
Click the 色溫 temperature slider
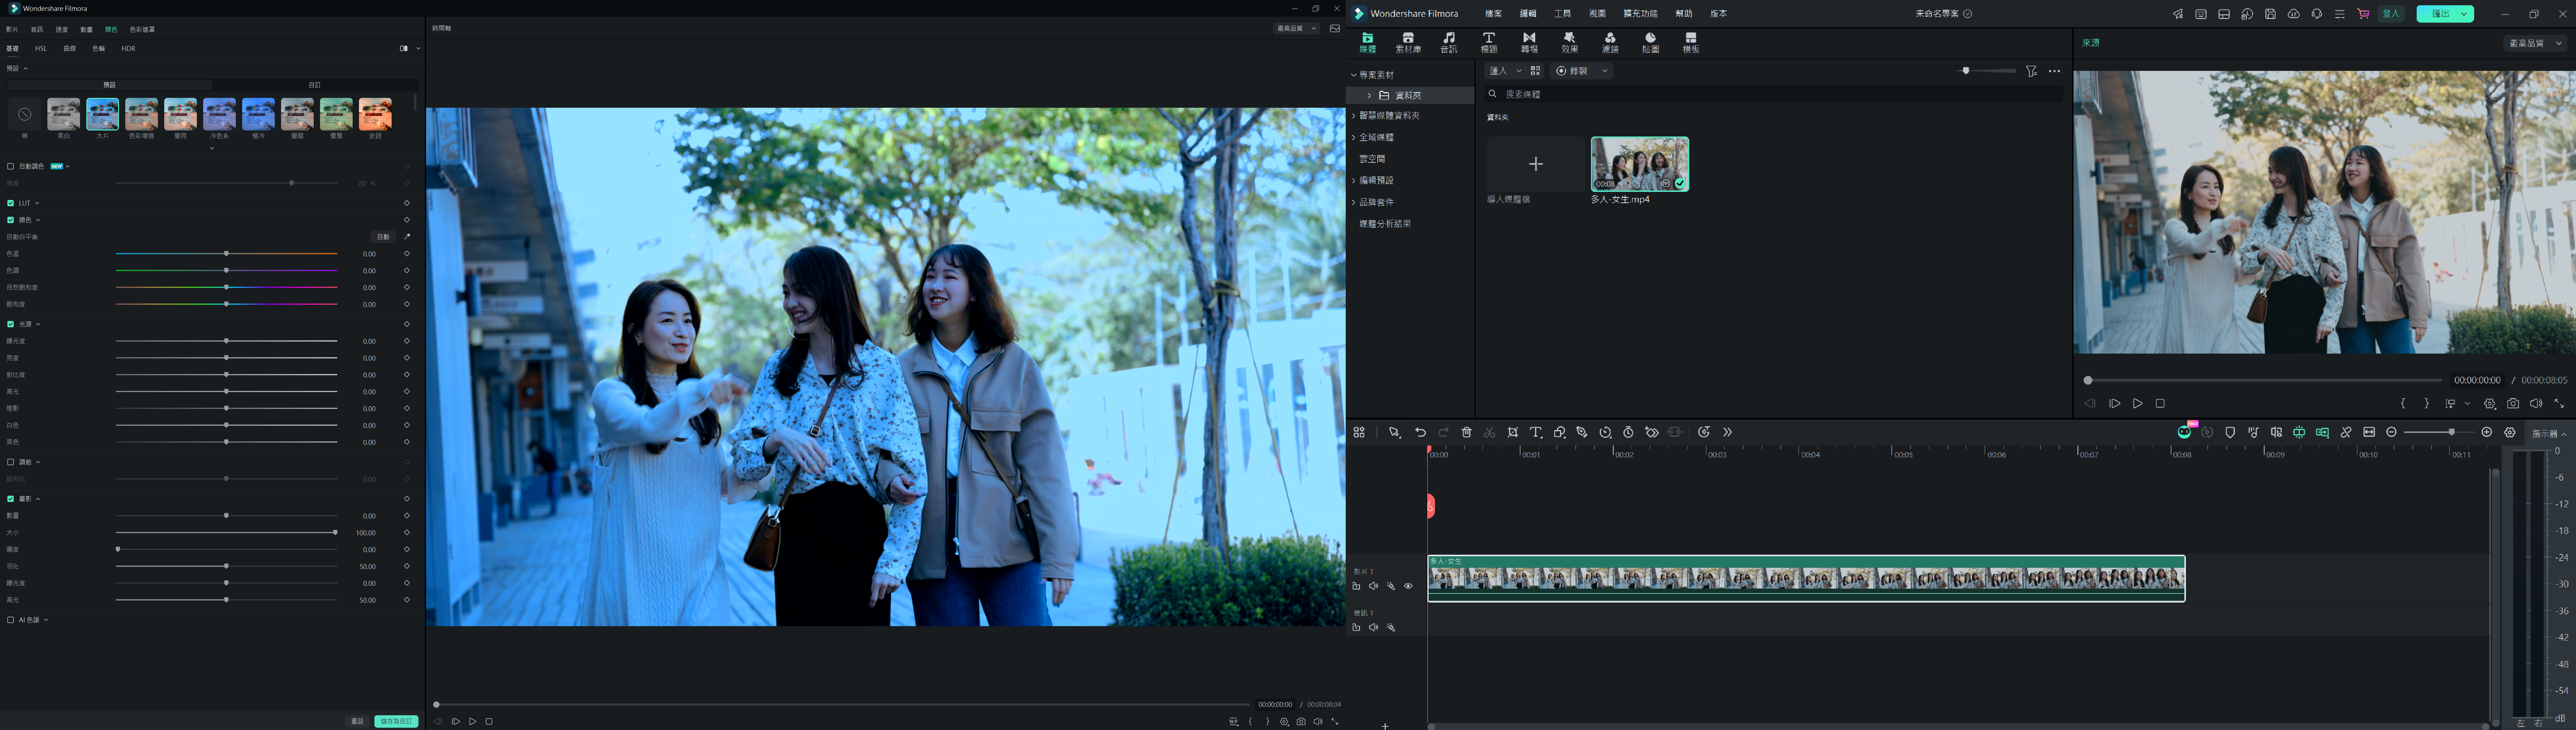pos(226,254)
